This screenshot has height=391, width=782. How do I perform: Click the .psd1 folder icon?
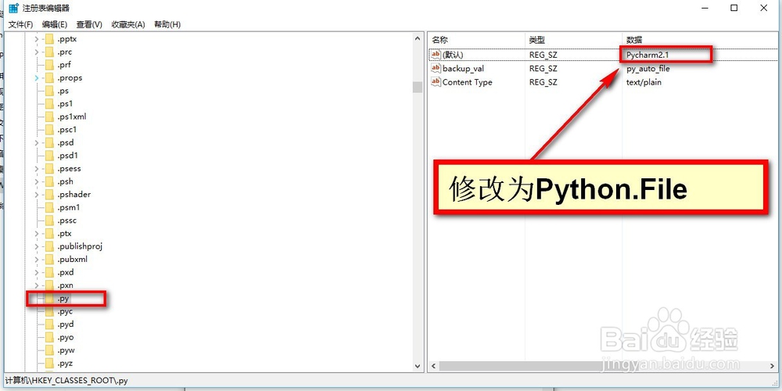[48, 156]
